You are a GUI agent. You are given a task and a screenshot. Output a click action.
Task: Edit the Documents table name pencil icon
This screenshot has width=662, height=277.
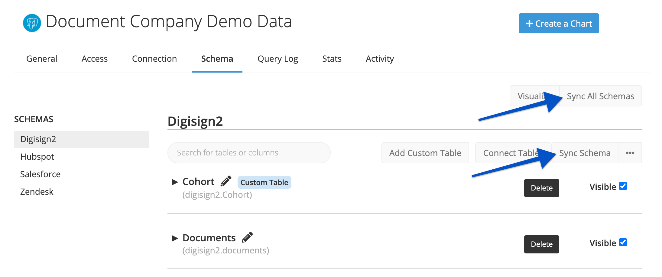click(x=247, y=237)
